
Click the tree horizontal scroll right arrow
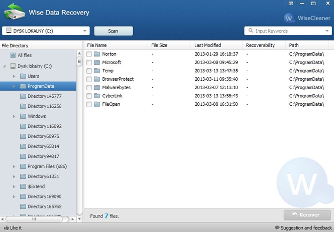73,219
